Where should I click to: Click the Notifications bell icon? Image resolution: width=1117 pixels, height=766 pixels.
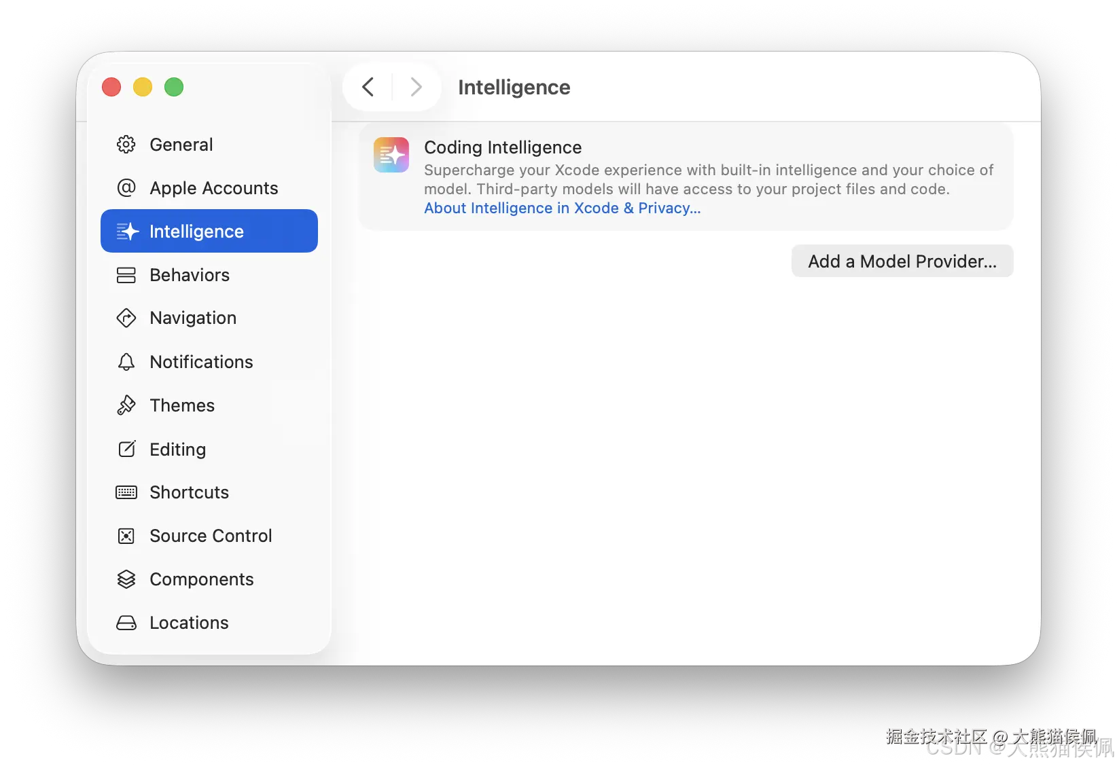pyautogui.click(x=126, y=362)
